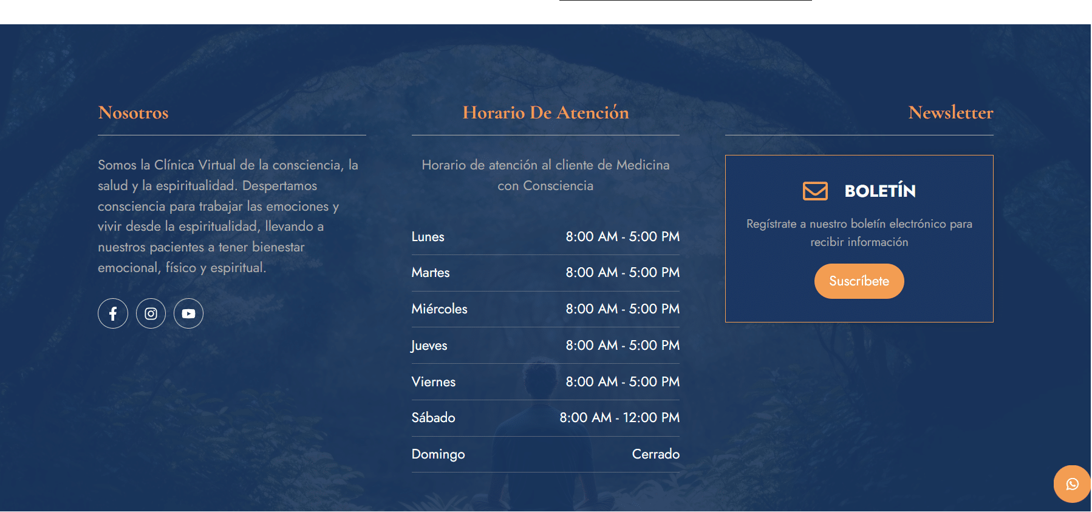
Task: Select the Martes day label
Action: coord(431,273)
